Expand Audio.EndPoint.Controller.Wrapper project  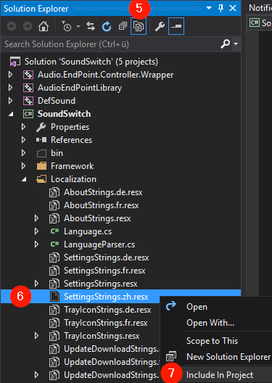point(10,75)
